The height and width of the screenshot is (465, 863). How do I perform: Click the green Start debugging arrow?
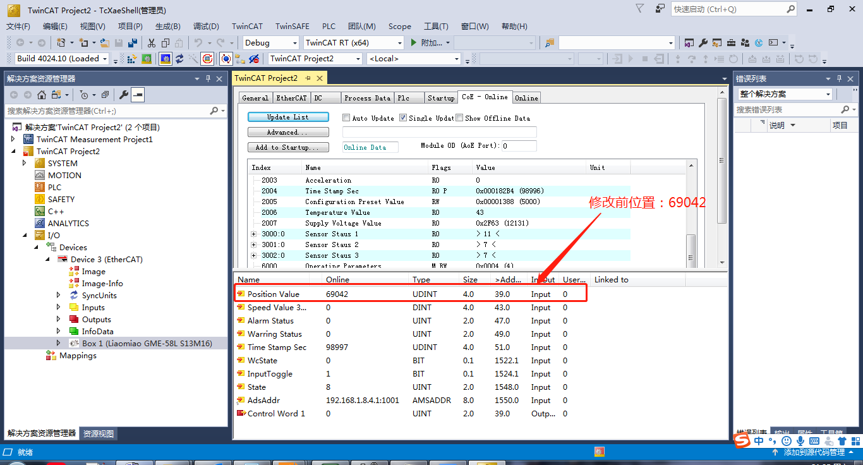click(414, 43)
